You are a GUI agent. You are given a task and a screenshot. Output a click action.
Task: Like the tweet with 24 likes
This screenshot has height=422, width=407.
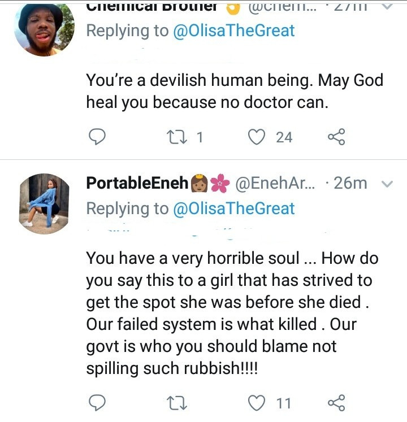click(257, 136)
